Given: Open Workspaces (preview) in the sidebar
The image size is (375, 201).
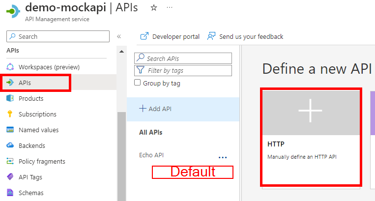Looking at the screenshot, I should click(x=49, y=67).
